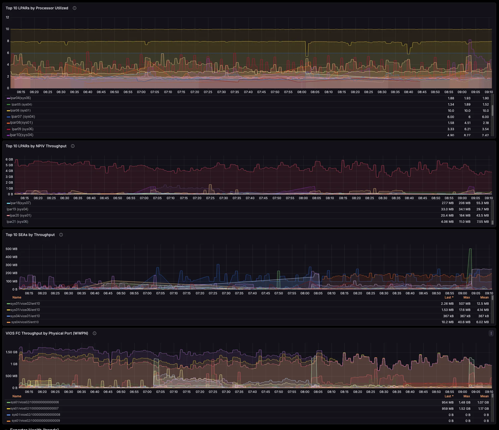
Task: Select lpar19 (sys04) legend entry
Action: [x=17, y=209]
